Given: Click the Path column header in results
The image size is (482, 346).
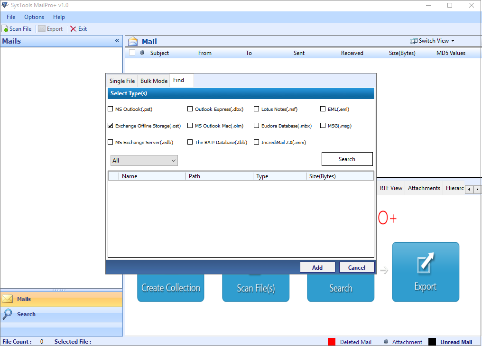Looking at the screenshot, I should 219,176.
